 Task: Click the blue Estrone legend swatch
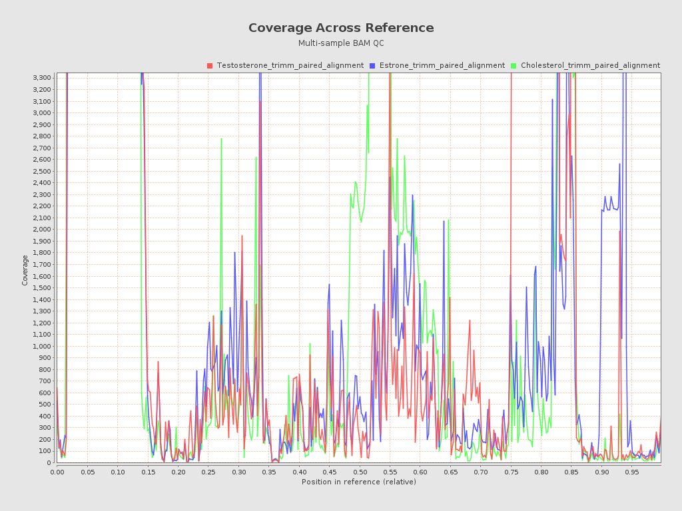pos(372,66)
